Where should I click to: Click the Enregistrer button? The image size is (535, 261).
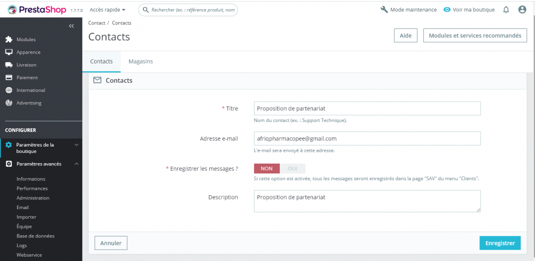[x=500, y=243]
